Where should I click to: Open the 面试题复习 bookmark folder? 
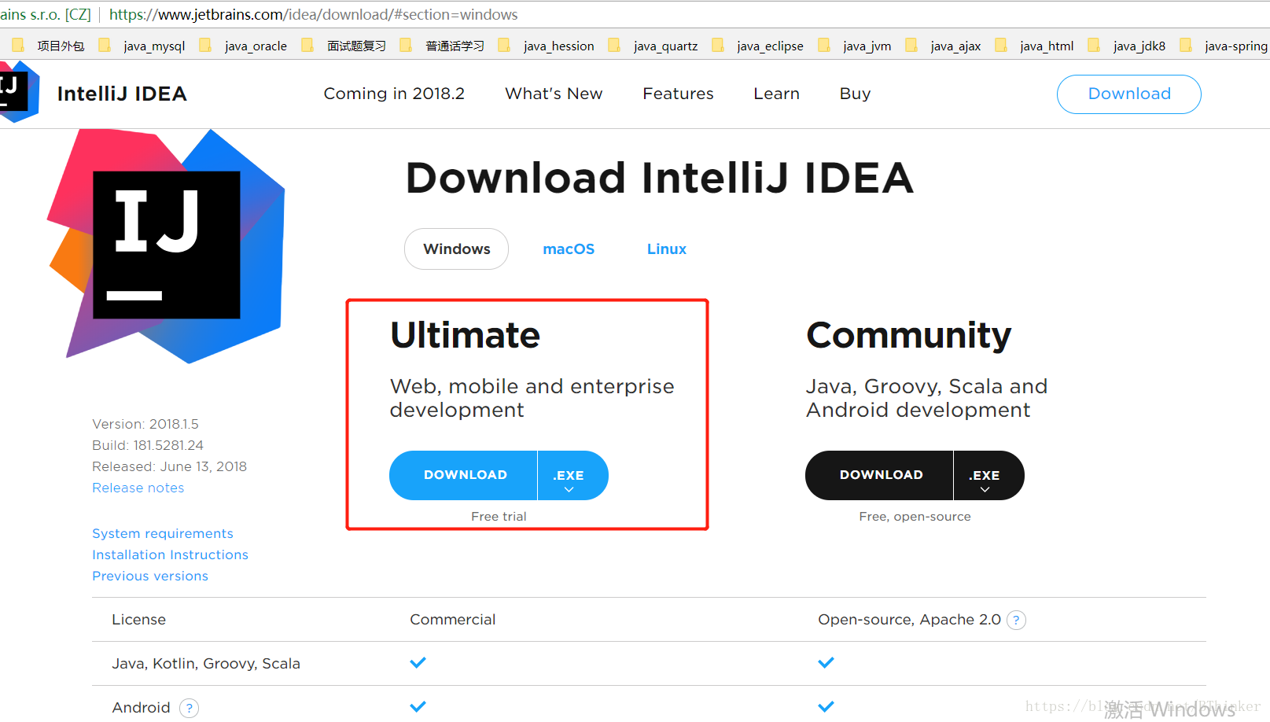(344, 46)
